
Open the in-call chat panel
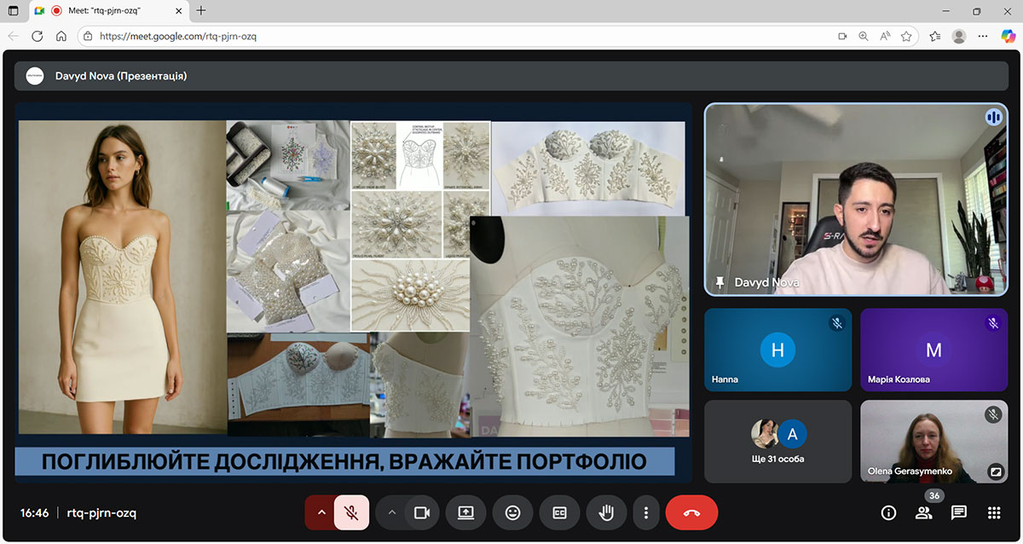tap(958, 512)
